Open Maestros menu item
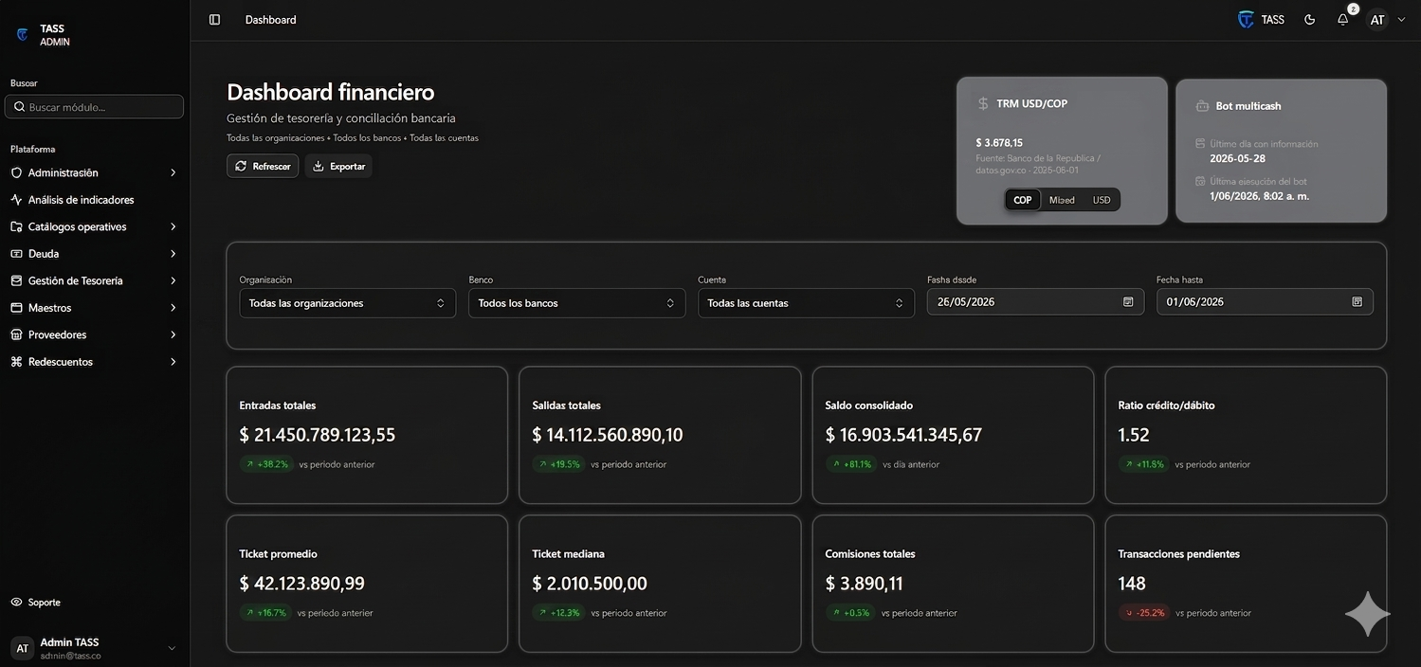Screen dimensions: 1421x667 [94, 308]
